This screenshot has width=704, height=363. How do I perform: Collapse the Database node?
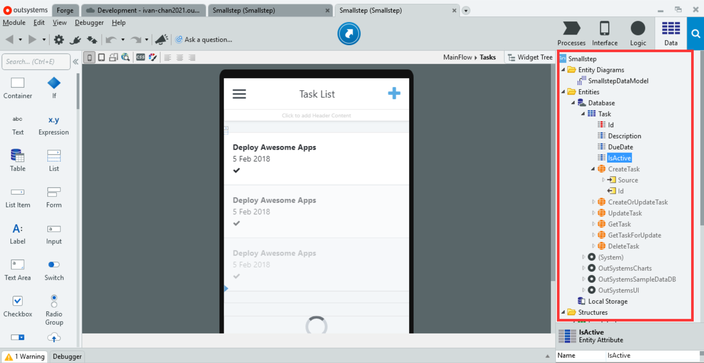click(x=573, y=103)
